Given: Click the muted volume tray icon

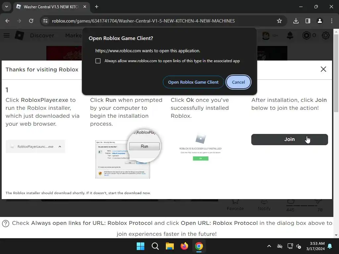Looking at the screenshot, I should [299, 246].
